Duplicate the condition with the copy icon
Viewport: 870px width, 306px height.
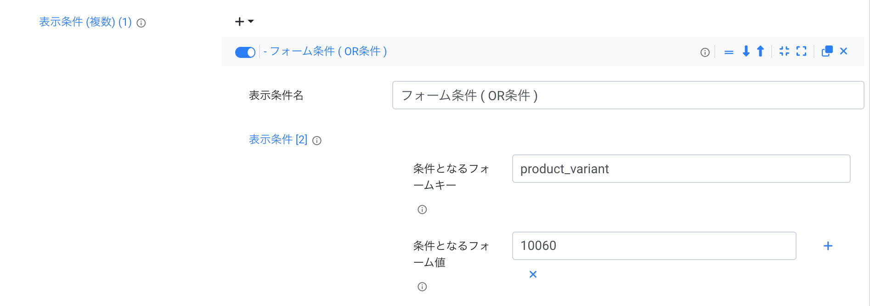tap(827, 51)
